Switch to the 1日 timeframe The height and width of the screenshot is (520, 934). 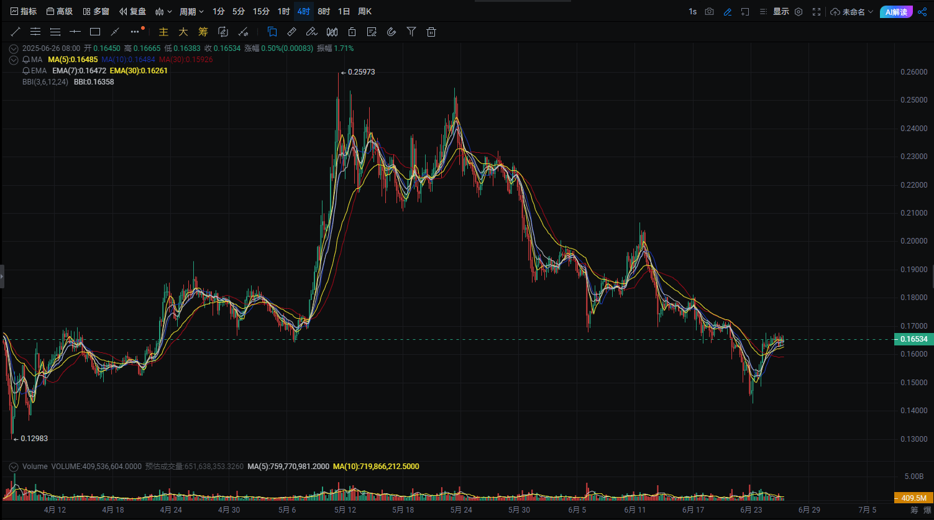tap(344, 12)
